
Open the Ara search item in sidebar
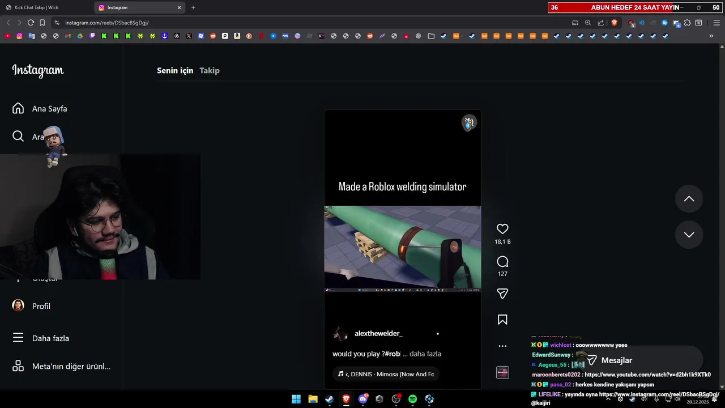[x=28, y=137]
